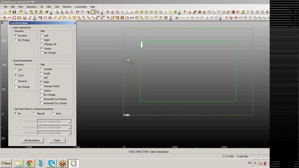Click the Save floppy disk icon
Image resolution: width=299 pixels, height=168 pixels.
tap(14, 12)
